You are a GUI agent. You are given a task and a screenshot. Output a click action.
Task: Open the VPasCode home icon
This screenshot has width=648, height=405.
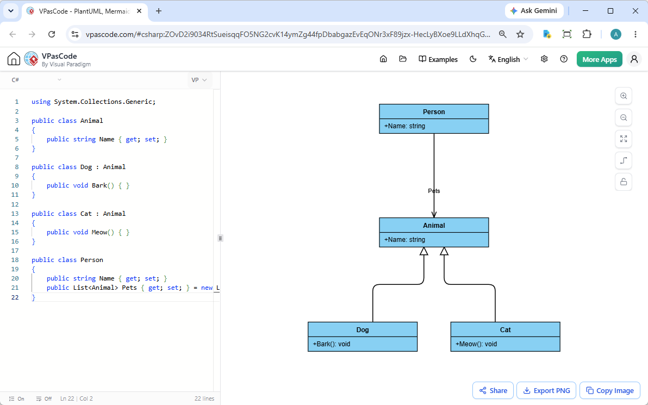[14, 59]
